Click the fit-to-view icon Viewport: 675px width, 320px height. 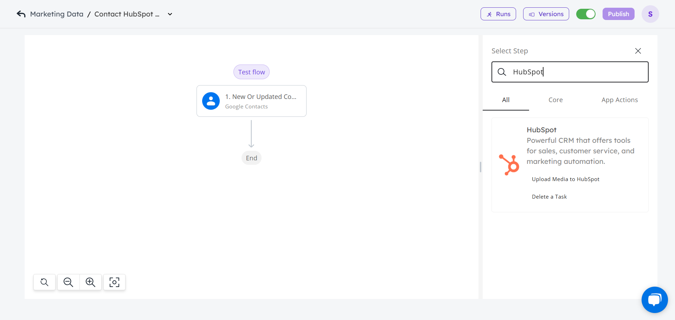pyautogui.click(x=114, y=282)
